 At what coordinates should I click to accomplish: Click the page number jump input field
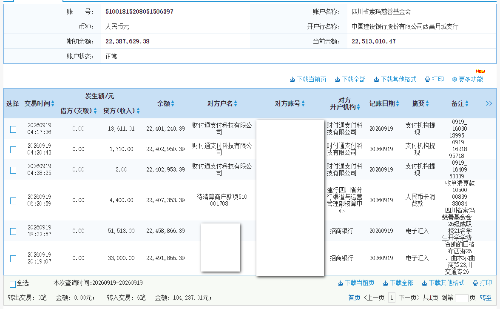[461, 298]
